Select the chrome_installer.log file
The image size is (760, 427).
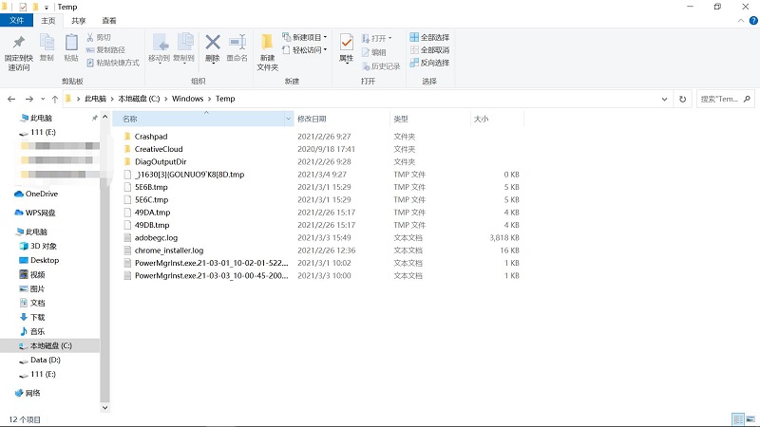coord(169,250)
